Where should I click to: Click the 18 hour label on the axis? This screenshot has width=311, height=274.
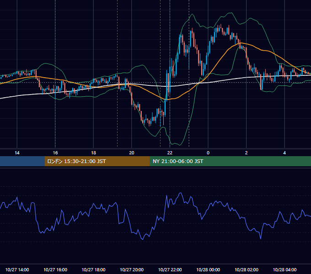(x=93, y=153)
